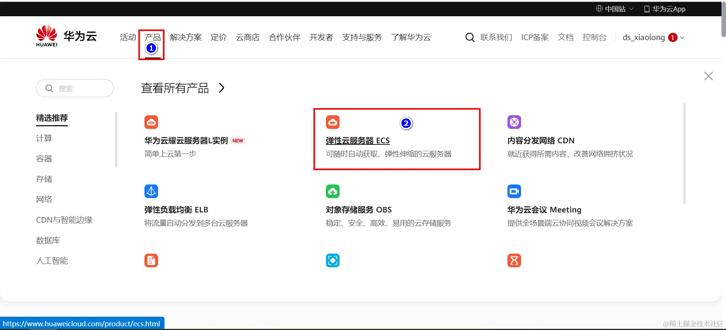Open 华为云会议 Meeting product link
The width and height of the screenshot is (726, 330).
[544, 210]
